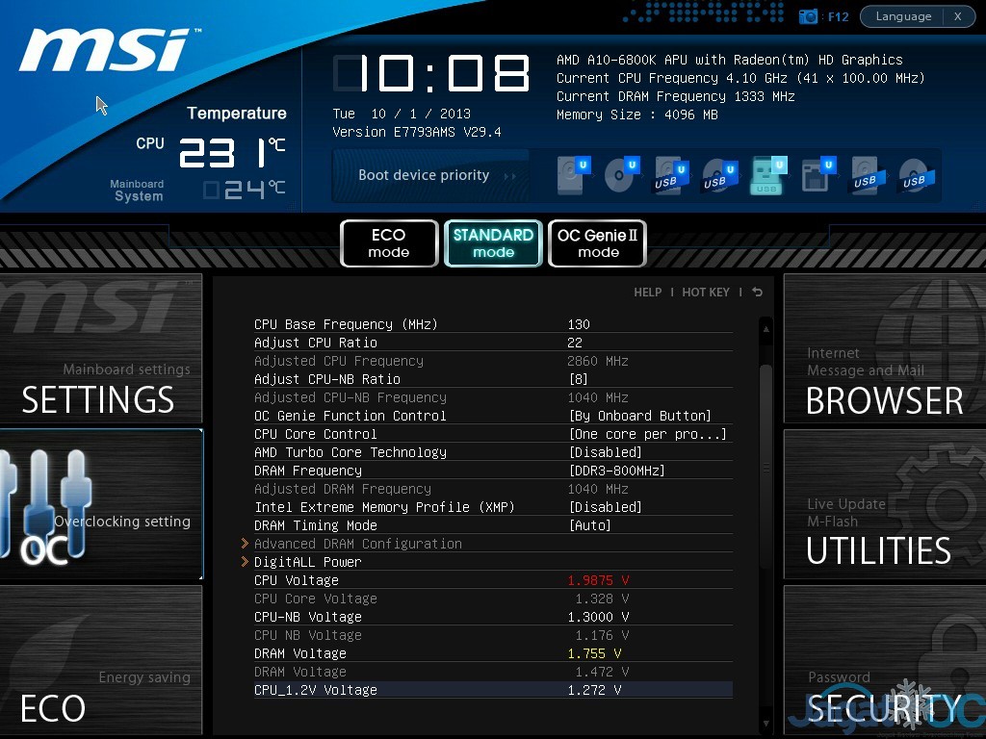Click the Adjusted DRAM Frequency row
Screen dimensions: 986x739
point(493,488)
